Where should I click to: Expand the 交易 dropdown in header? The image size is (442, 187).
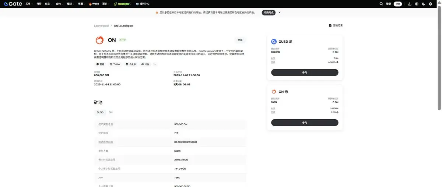coord(48,4)
